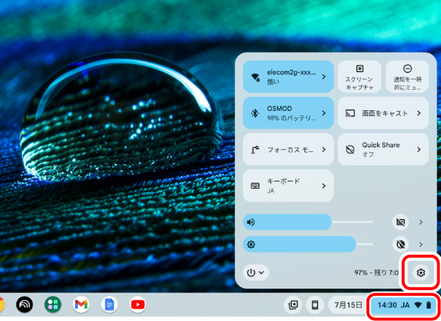The height and width of the screenshot is (321, 441).
Task: Toggle Do Not Disturb notifications tile
Action: tap(407, 76)
